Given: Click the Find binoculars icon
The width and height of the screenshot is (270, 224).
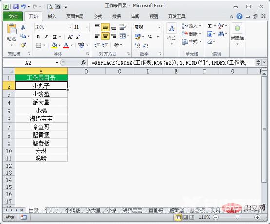Looking at the screenshot, I should click(x=221, y=34).
